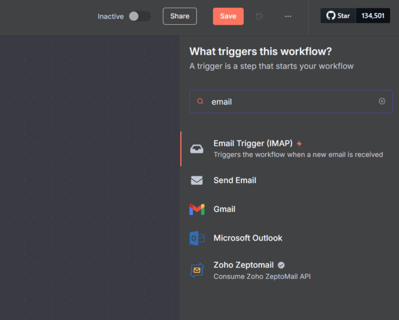The height and width of the screenshot is (320, 399).
Task: Click the Send Email envelope icon
Action: [x=197, y=180]
